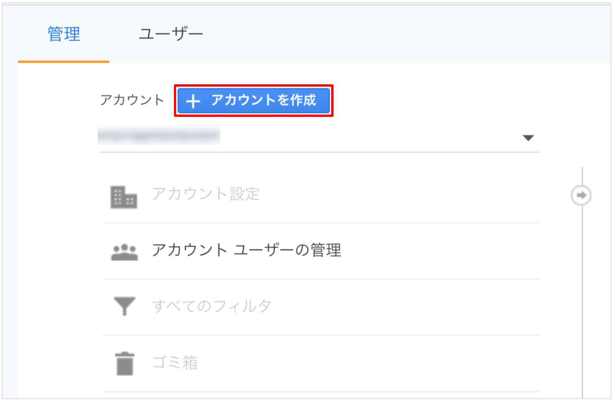Click the plus icon in create button
Viewport: 615px width, 403px height.
(x=193, y=101)
